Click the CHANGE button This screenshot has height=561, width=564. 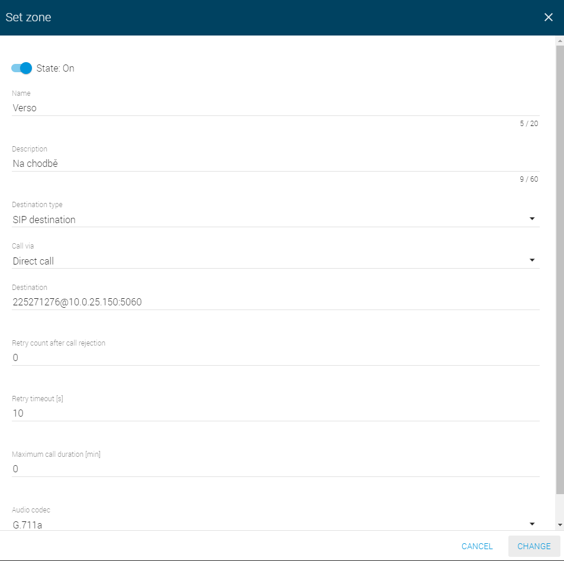click(x=534, y=546)
